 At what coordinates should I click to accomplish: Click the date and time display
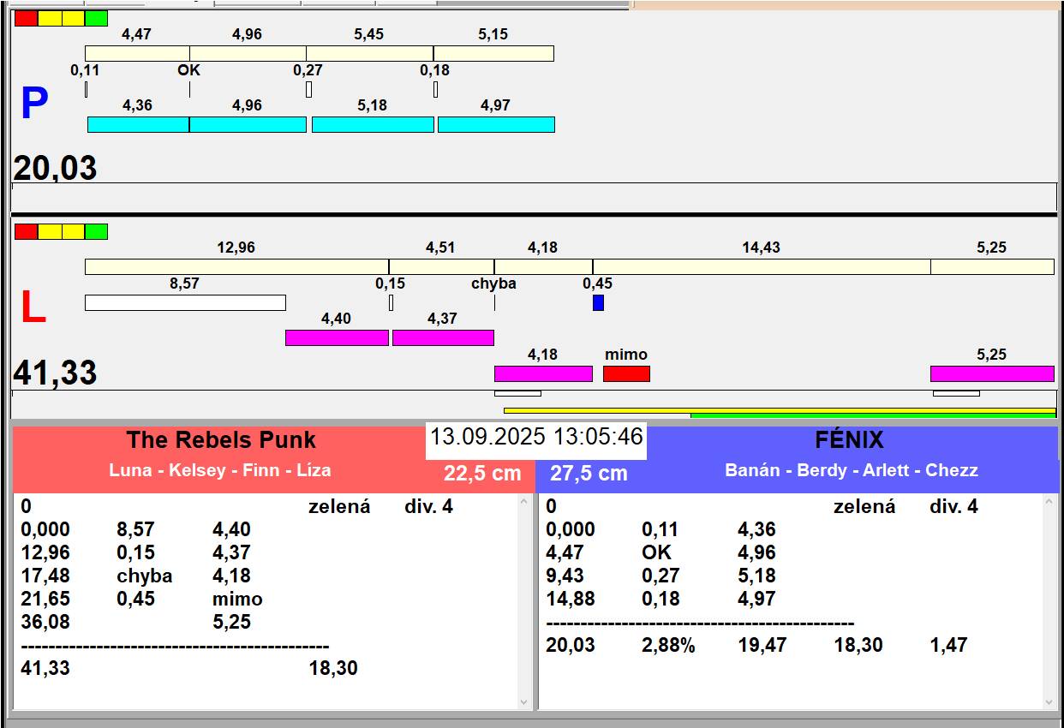536,437
